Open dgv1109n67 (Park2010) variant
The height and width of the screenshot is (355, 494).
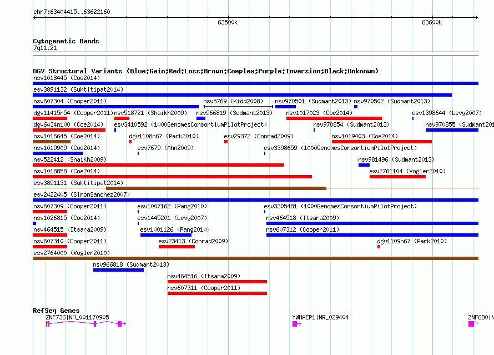point(379,247)
